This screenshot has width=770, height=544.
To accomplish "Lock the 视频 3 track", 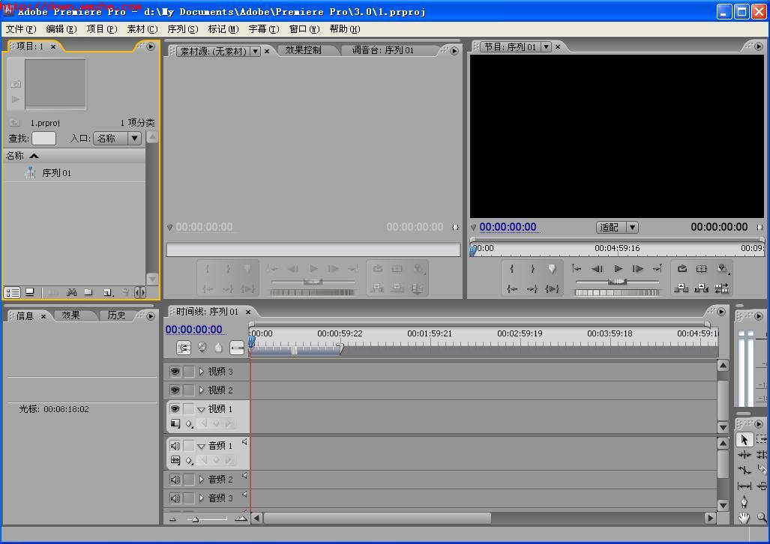I will coord(189,371).
